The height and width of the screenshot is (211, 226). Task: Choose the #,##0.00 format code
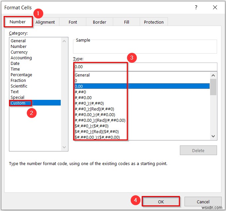(142, 98)
